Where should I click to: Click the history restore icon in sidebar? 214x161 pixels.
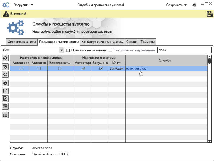coord(5,67)
